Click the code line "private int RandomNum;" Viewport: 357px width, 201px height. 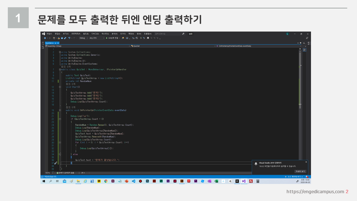click(x=79, y=81)
